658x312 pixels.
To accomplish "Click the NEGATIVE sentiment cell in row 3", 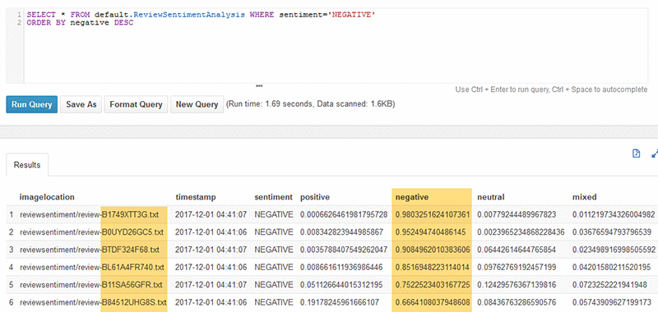I will pyautogui.click(x=274, y=250).
